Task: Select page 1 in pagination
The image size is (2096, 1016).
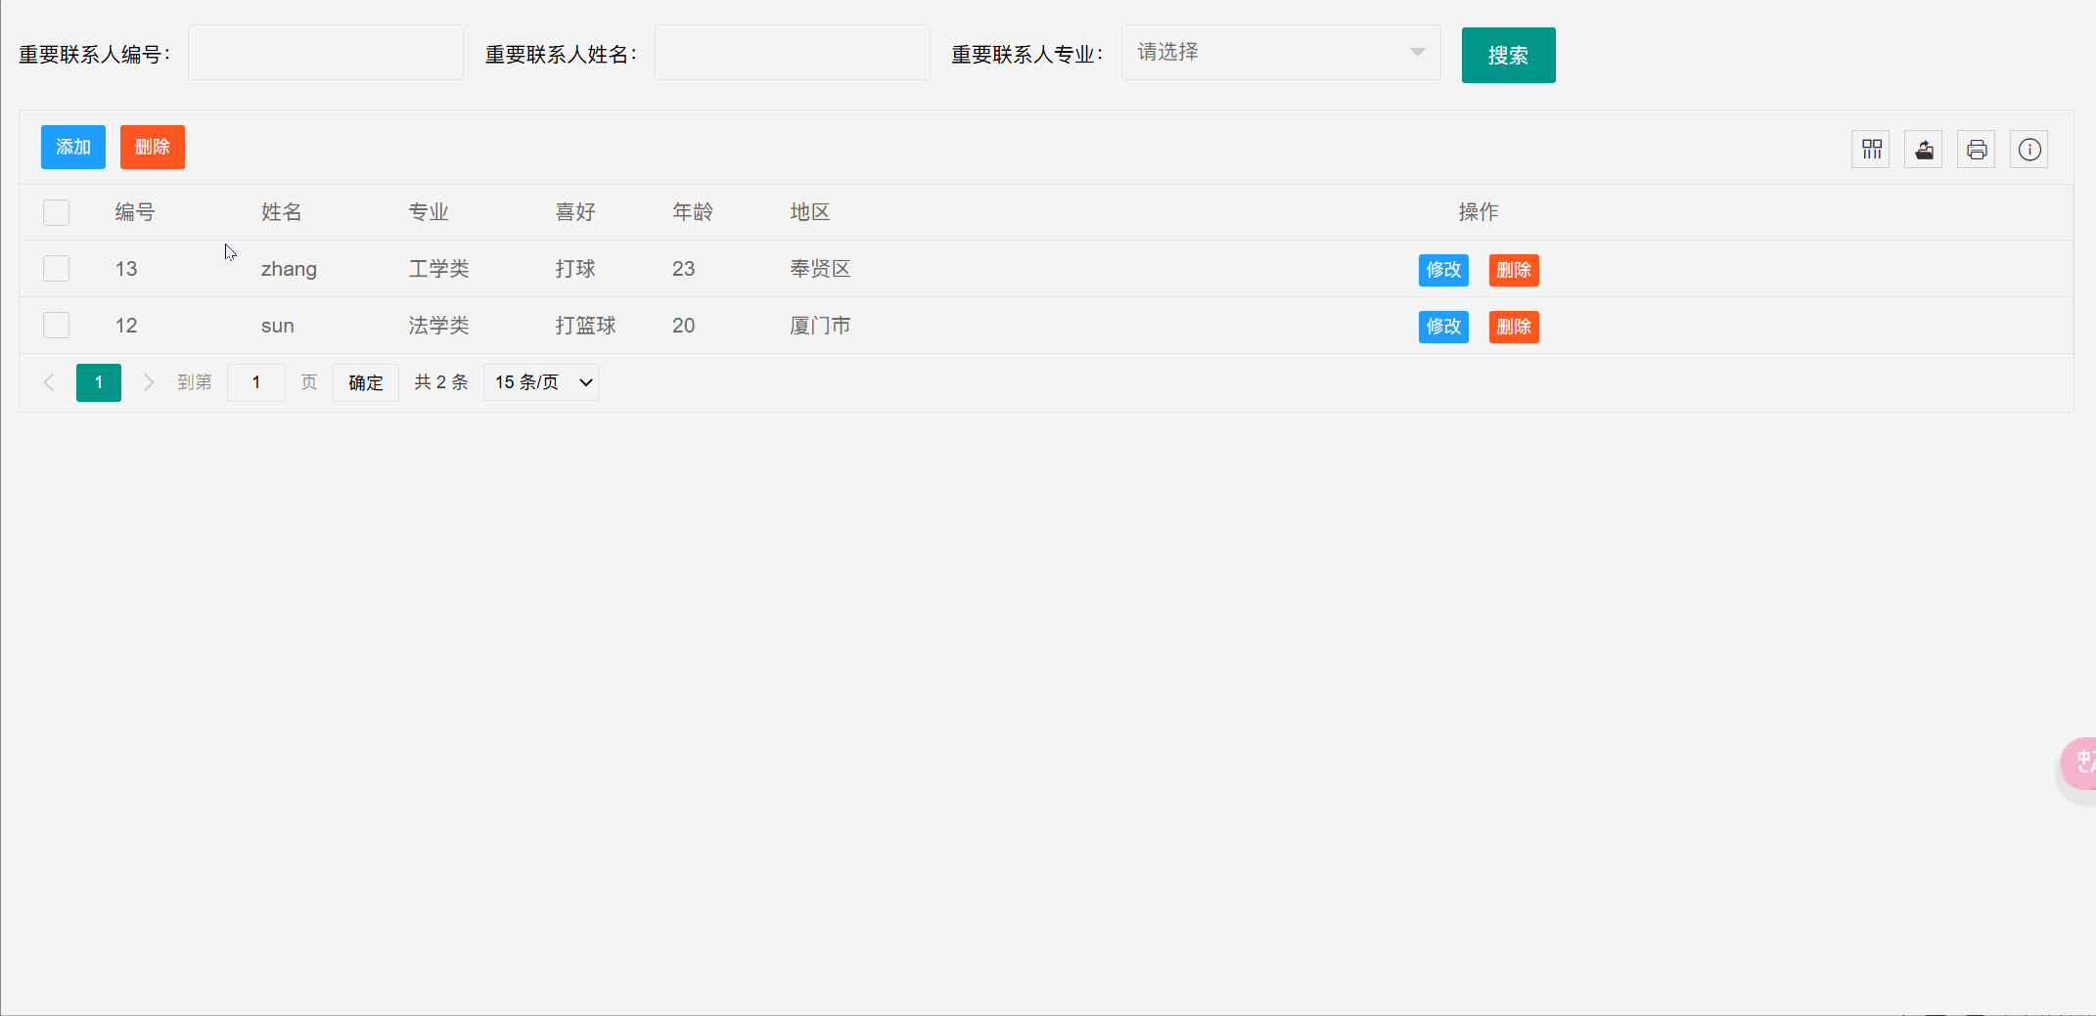Action: click(x=98, y=382)
